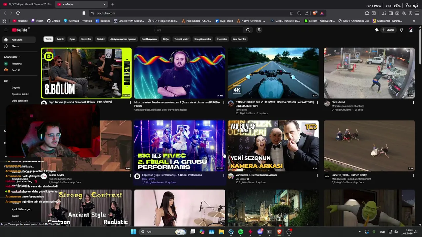Open the browser extensions puzzle icon

pos(367,13)
